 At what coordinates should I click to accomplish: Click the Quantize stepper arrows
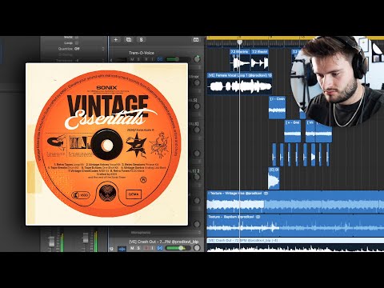pyautogui.click(x=103, y=49)
